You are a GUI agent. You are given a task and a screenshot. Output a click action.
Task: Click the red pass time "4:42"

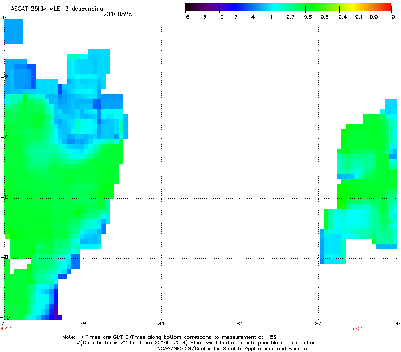5,329
